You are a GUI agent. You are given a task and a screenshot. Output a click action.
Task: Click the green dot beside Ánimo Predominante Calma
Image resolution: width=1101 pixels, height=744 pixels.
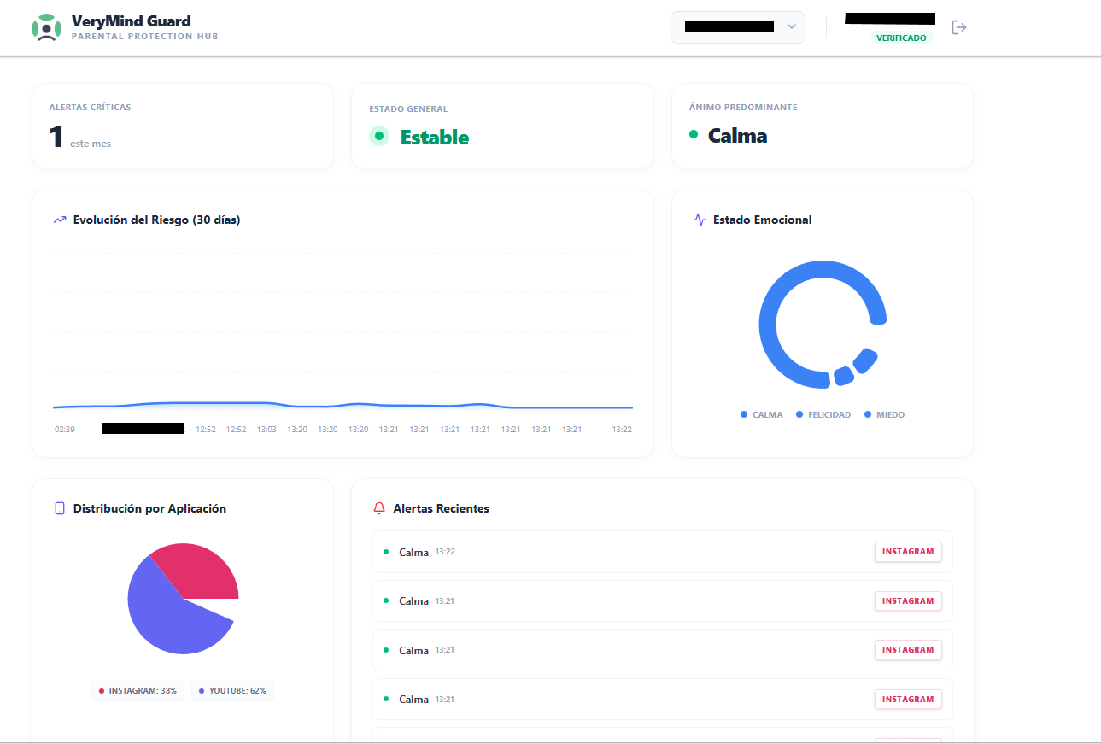693,134
